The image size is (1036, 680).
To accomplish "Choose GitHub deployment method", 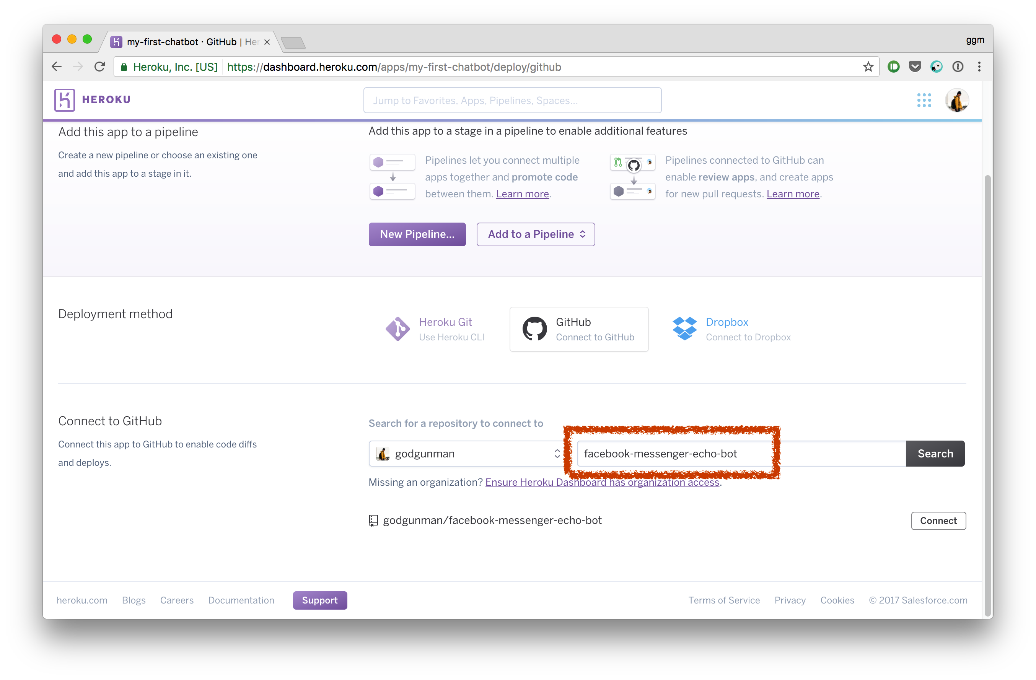I will click(579, 329).
